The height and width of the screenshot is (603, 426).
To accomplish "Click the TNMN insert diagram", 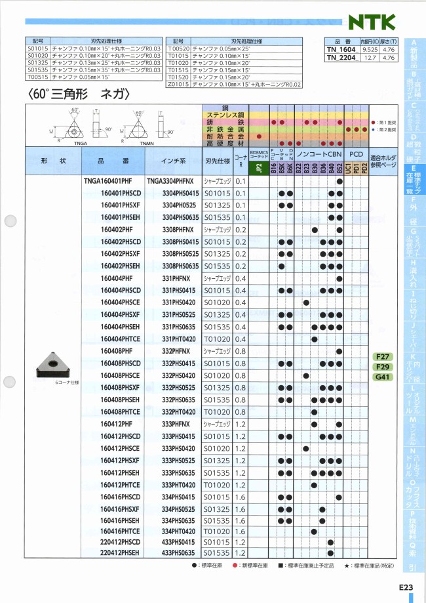I will pyautogui.click(x=144, y=127).
